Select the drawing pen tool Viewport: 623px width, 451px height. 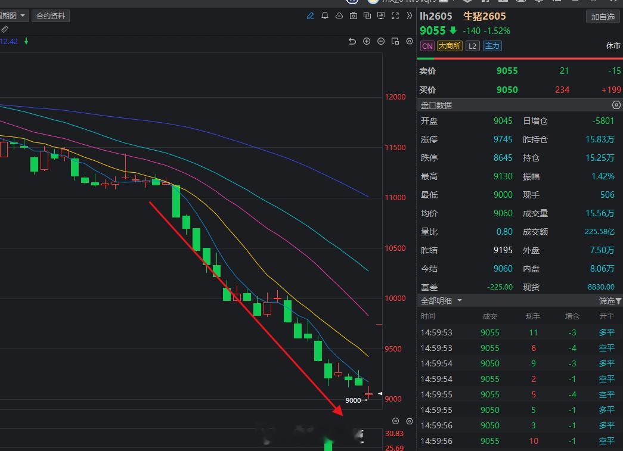point(311,16)
